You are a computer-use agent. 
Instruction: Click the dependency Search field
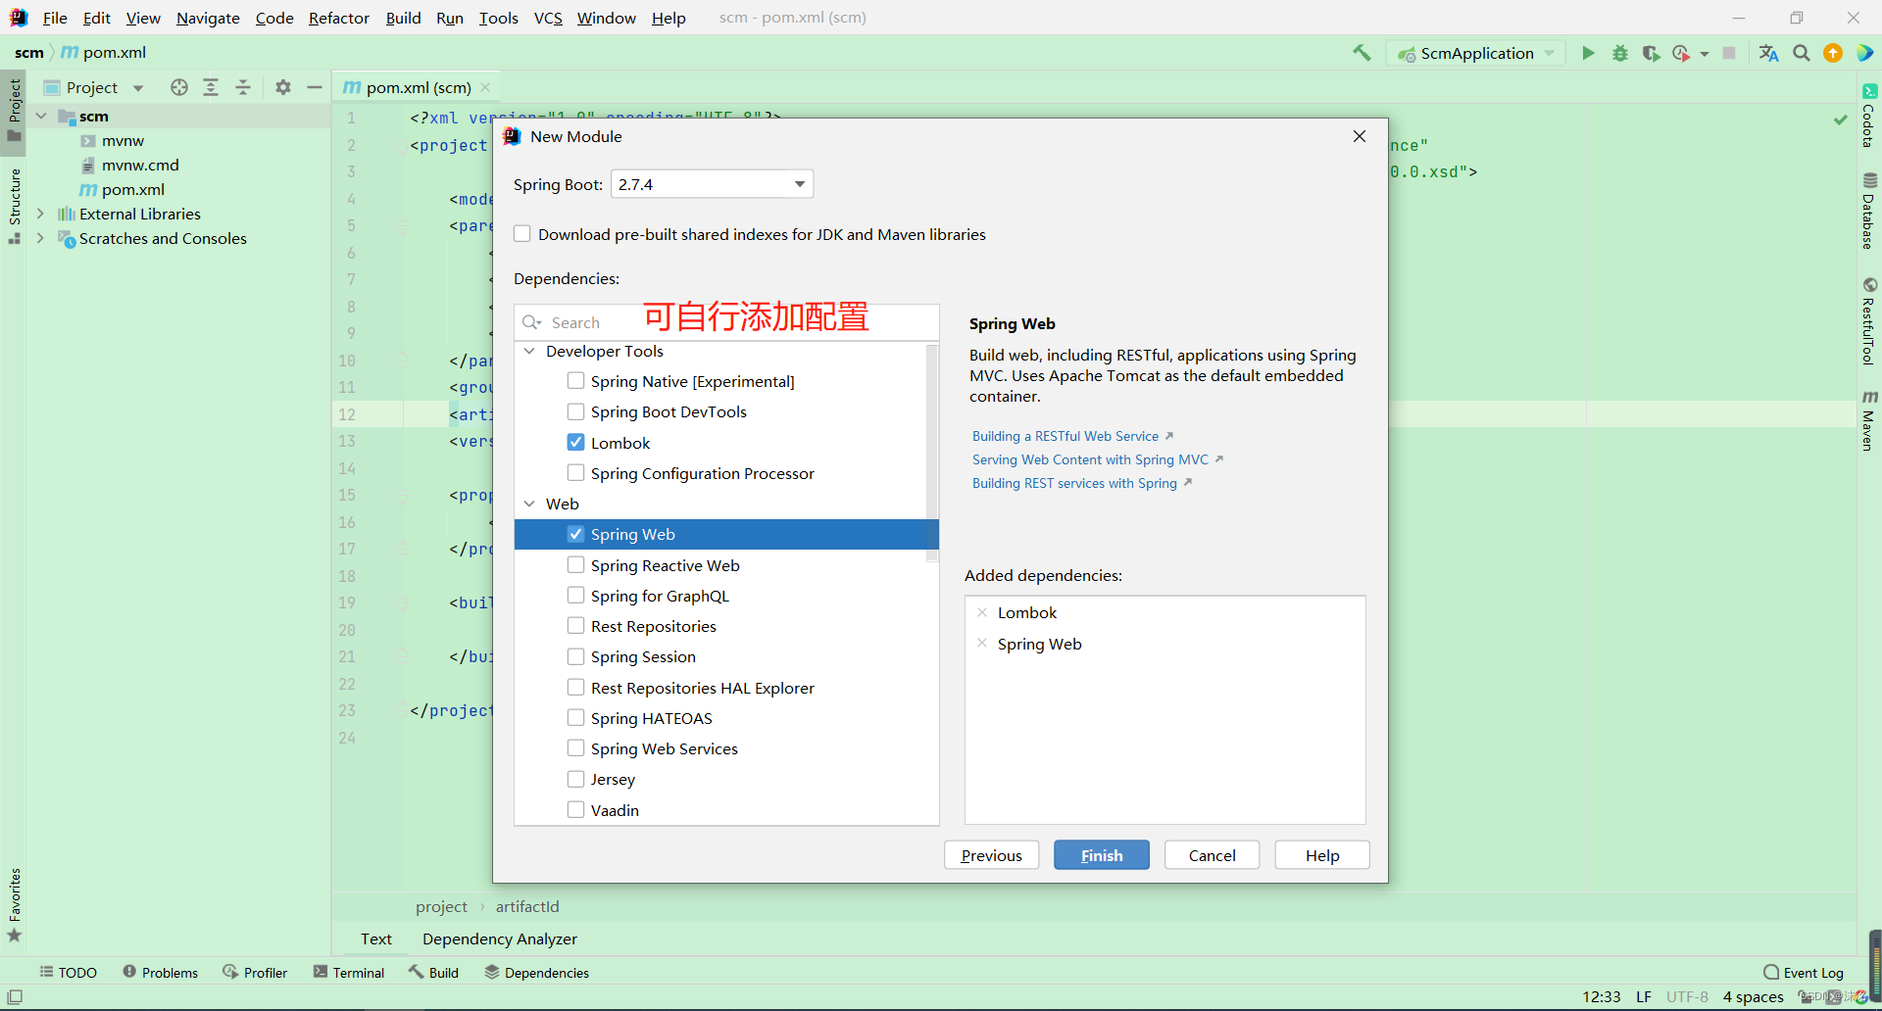pos(725,322)
